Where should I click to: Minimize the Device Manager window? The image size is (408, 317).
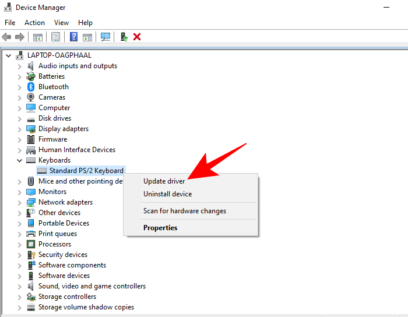[x=386, y=7]
